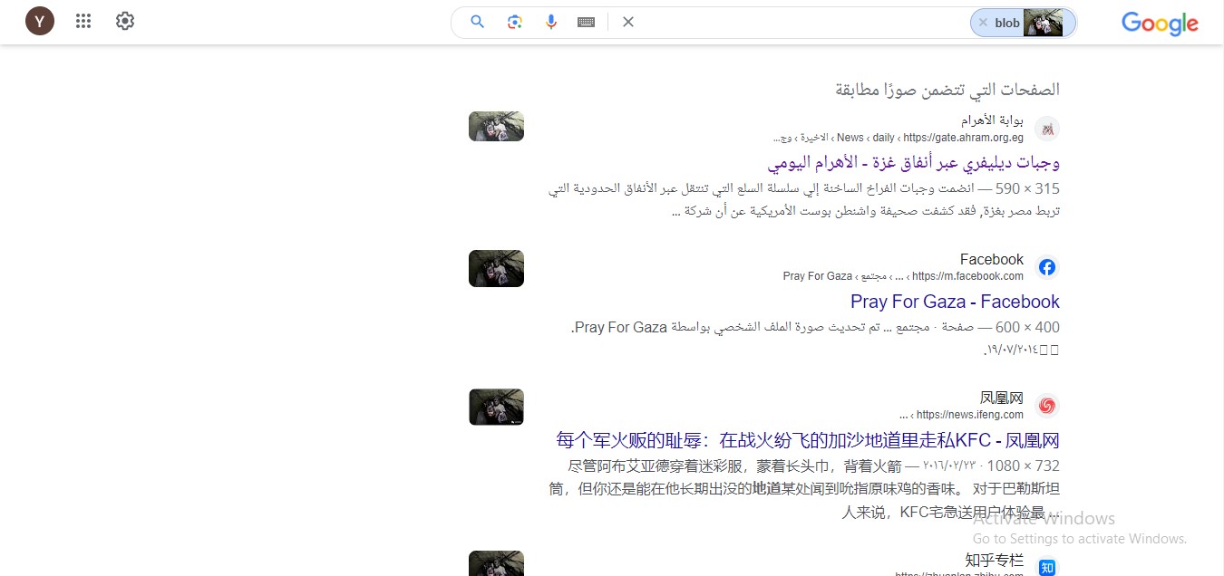Click heading الصفحات التي تتضمن صورًا مطابقة

coord(947,90)
